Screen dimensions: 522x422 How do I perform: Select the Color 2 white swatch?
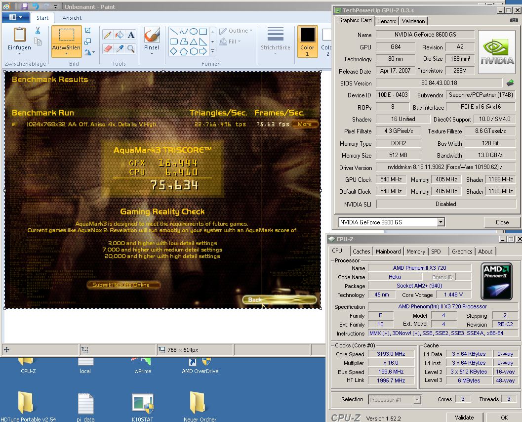coord(327,35)
